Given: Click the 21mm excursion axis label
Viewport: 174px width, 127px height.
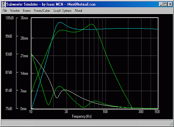Looking at the screenshot, I should 24,56.
